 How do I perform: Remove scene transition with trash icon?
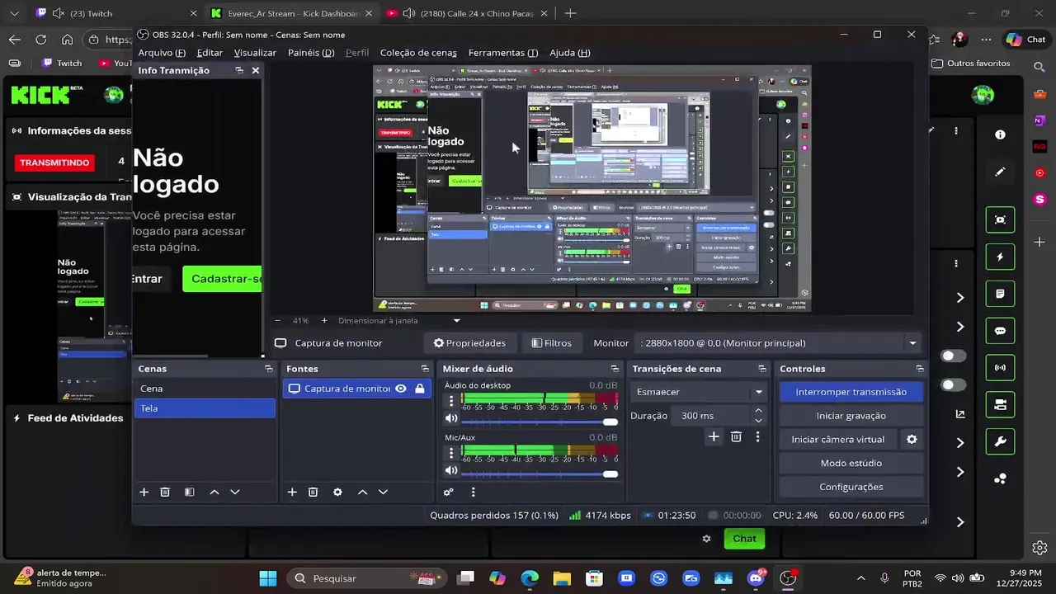[x=736, y=436]
